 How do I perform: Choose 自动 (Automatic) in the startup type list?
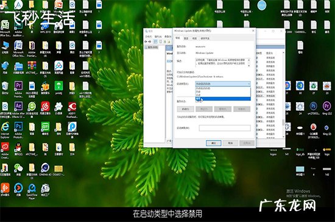[222, 91]
